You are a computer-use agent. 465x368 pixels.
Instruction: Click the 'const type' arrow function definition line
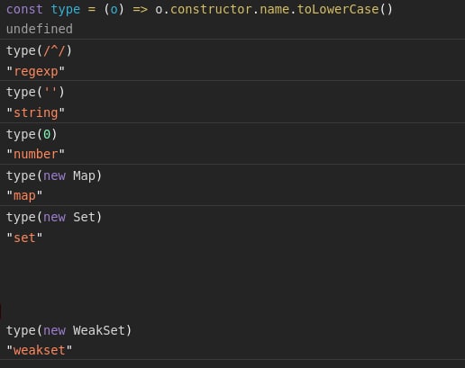click(199, 9)
